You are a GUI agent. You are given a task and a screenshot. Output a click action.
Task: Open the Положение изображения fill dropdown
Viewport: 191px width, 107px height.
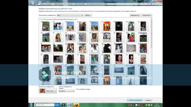click(x=48, y=91)
